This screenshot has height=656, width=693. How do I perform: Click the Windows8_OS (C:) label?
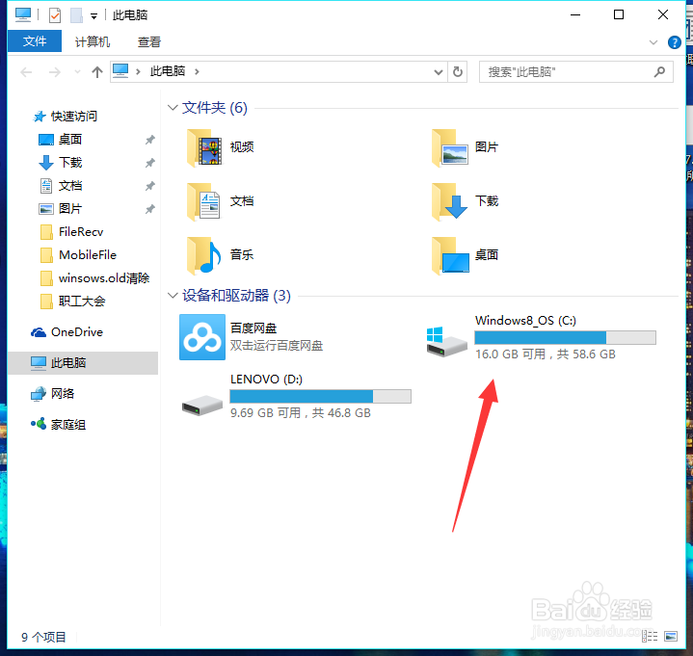pyautogui.click(x=525, y=321)
